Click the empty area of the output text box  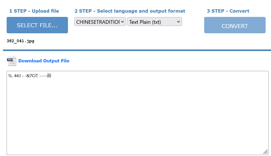[138, 116]
